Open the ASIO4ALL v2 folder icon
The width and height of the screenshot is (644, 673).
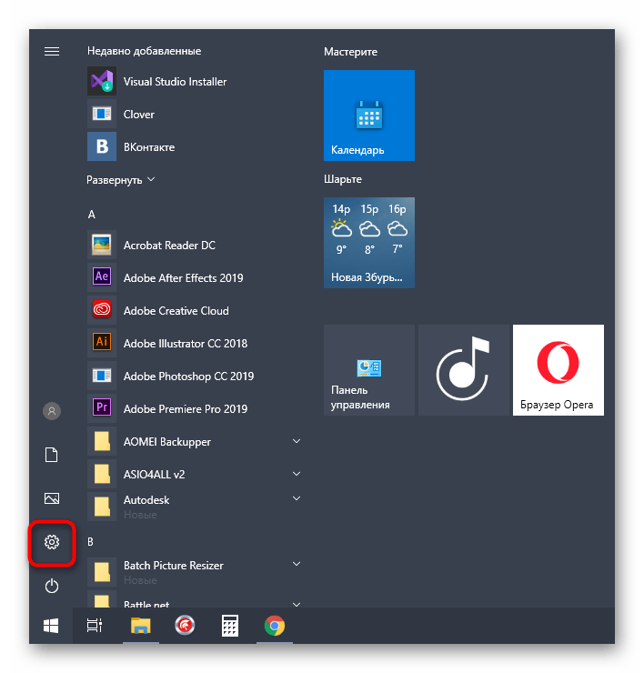[x=102, y=474]
